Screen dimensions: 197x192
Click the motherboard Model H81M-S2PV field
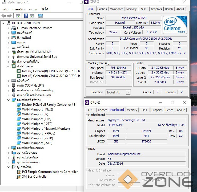[x=132, y=125]
